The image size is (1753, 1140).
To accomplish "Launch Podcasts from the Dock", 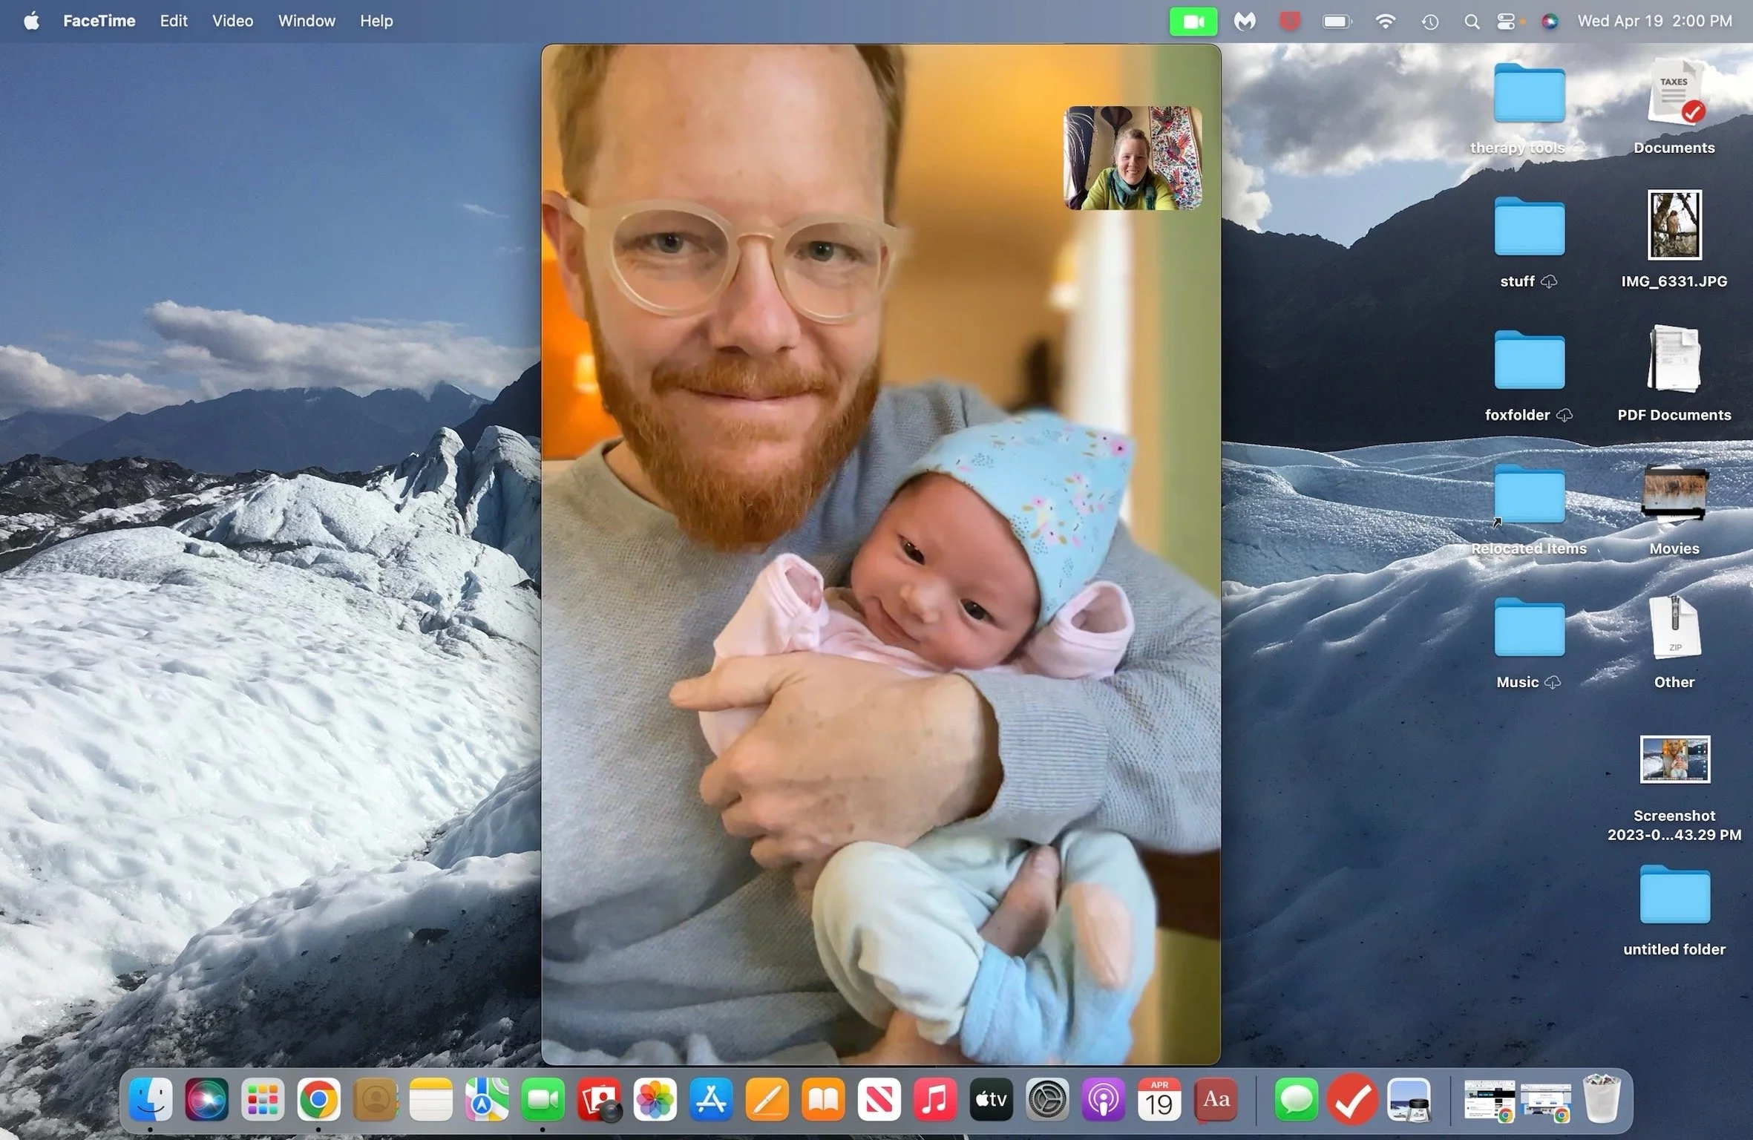I will 1103,1099.
